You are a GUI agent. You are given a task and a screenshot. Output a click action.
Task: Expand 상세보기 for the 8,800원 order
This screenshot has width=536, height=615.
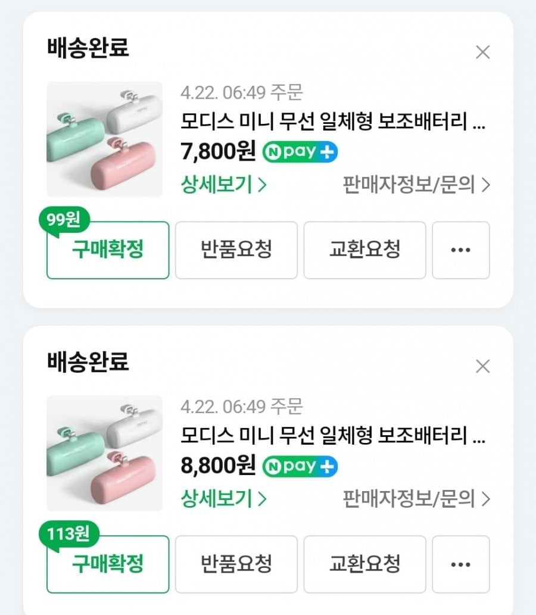pos(223,499)
